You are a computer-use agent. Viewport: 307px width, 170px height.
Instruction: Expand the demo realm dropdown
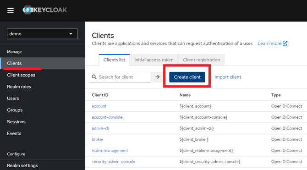coord(42,34)
